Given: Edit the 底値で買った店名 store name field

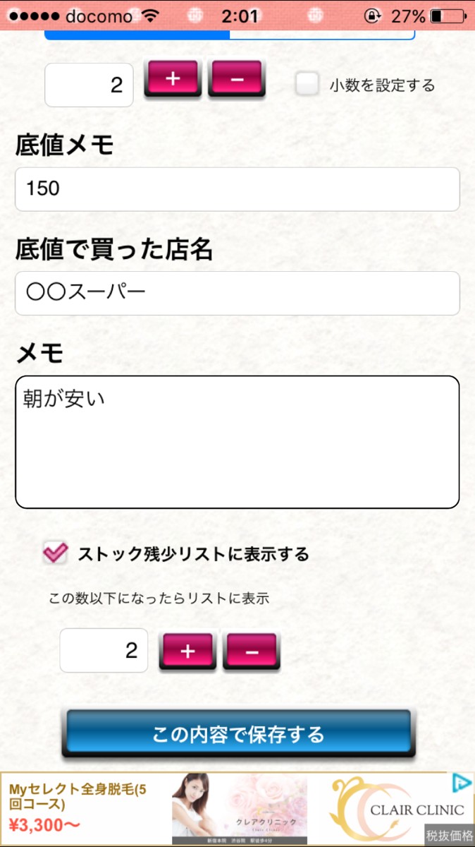Looking at the screenshot, I should point(237,293).
